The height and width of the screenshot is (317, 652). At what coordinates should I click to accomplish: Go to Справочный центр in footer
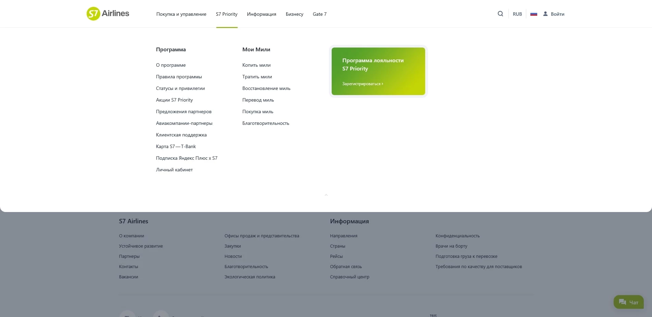point(349,277)
